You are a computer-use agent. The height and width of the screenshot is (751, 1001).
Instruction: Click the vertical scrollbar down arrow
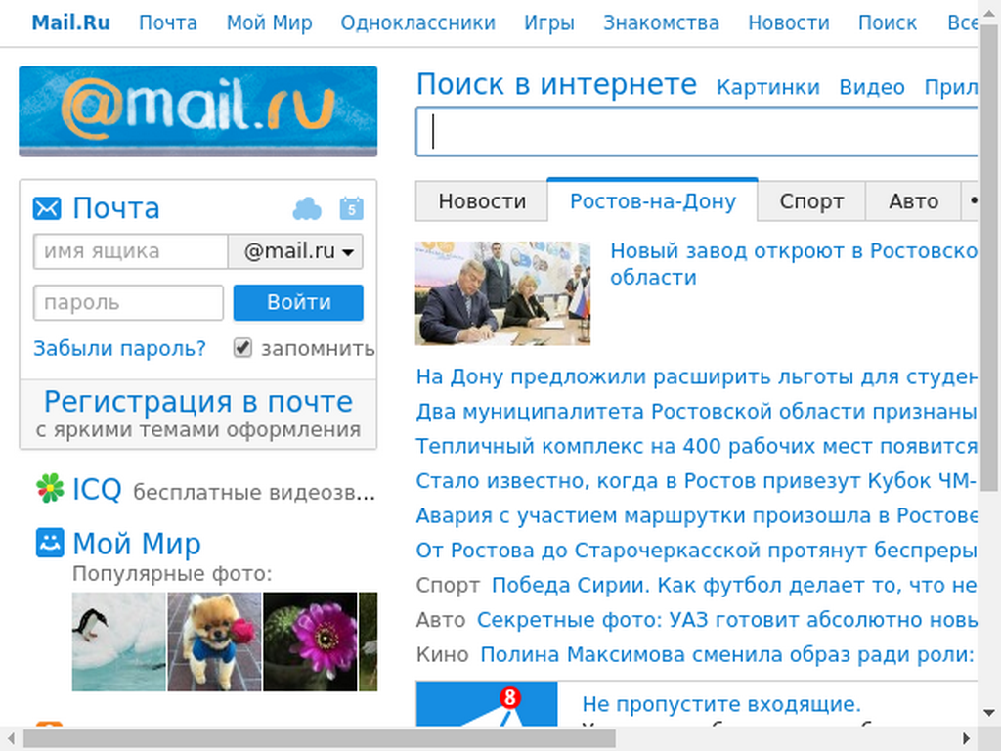[x=989, y=713]
